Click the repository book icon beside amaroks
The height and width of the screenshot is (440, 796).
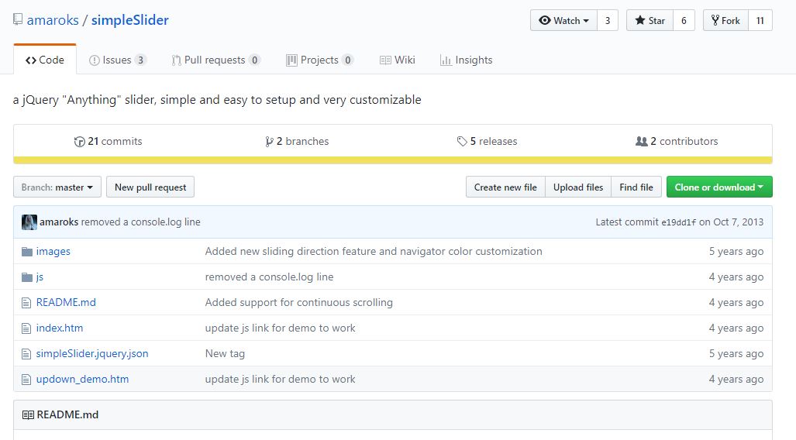pos(18,20)
